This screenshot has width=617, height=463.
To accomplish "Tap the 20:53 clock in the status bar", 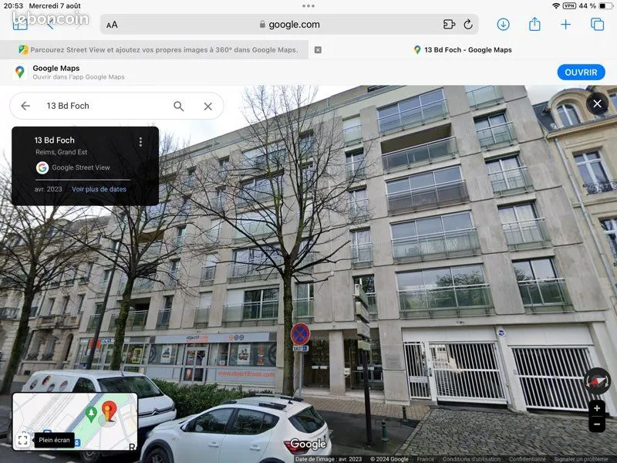I will click(x=13, y=6).
